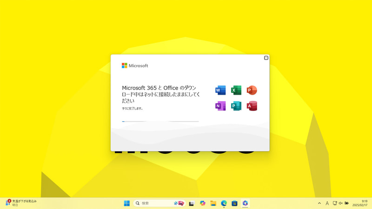Click the Publisher icon in installer
Screen dimensions: 372x209
236,106
